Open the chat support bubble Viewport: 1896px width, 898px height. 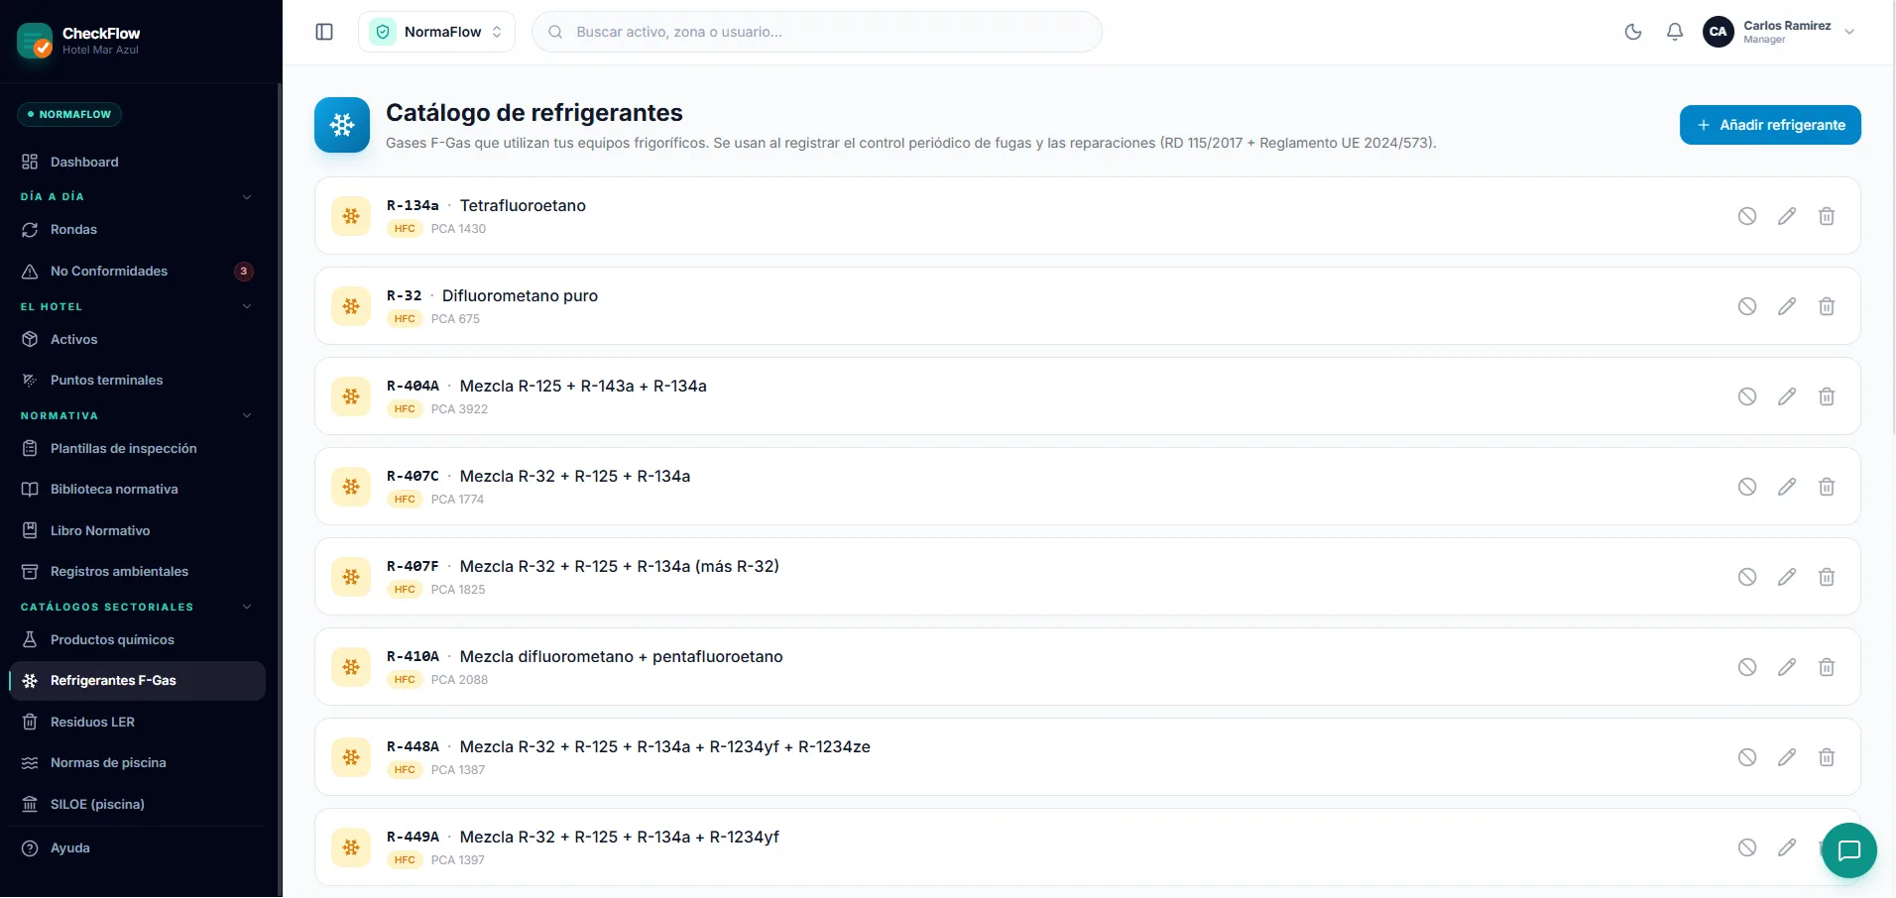point(1848,850)
